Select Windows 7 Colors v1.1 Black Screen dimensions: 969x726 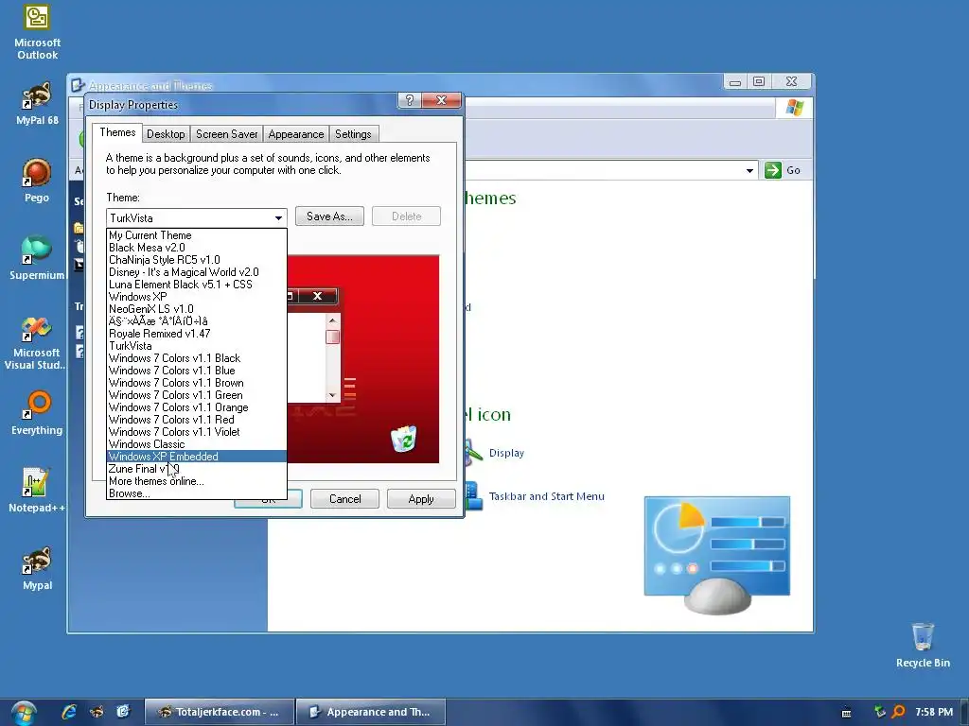(x=197, y=358)
